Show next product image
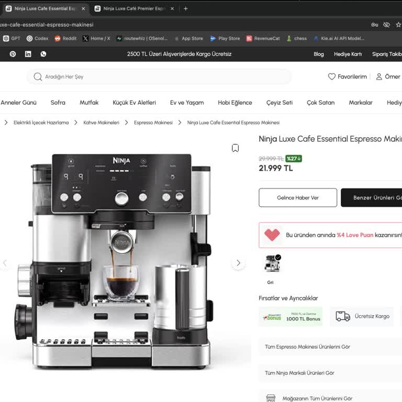This screenshot has height=402, width=402. 239,263
